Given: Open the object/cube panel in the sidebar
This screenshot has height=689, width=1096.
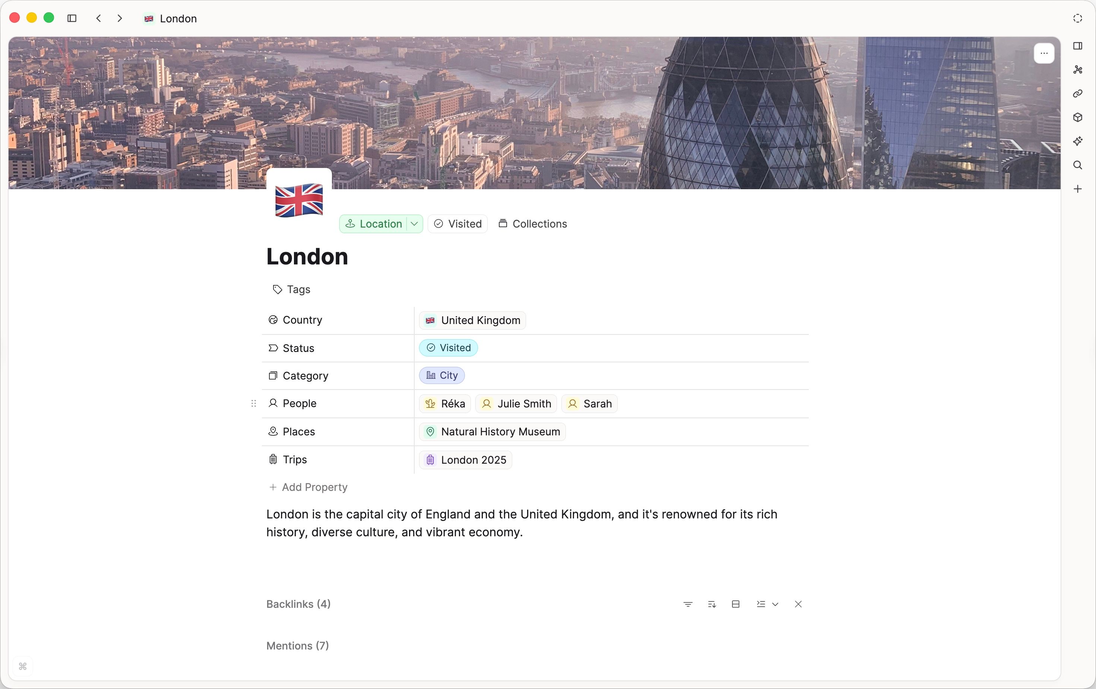Looking at the screenshot, I should tap(1077, 118).
